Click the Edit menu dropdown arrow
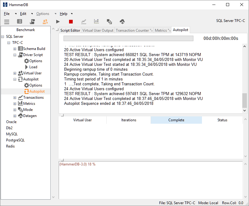The height and width of the screenshot is (206, 249). (32, 14)
